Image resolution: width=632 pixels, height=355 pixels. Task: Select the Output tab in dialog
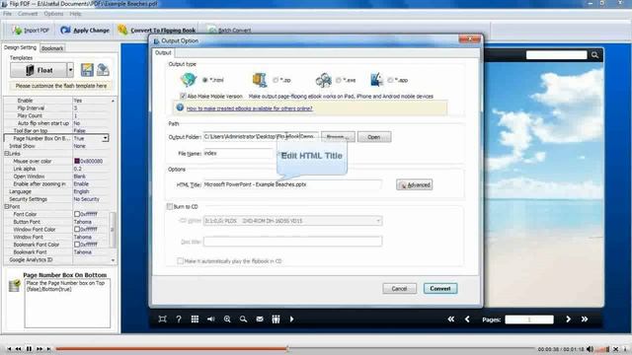[163, 52]
